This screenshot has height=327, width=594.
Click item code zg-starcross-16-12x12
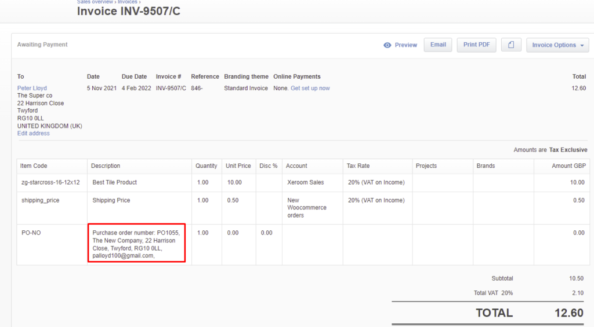pos(50,182)
